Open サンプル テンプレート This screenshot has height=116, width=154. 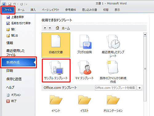tap(56, 70)
